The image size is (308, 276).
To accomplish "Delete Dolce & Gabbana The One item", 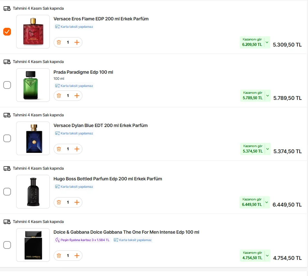I will [x=59, y=256].
